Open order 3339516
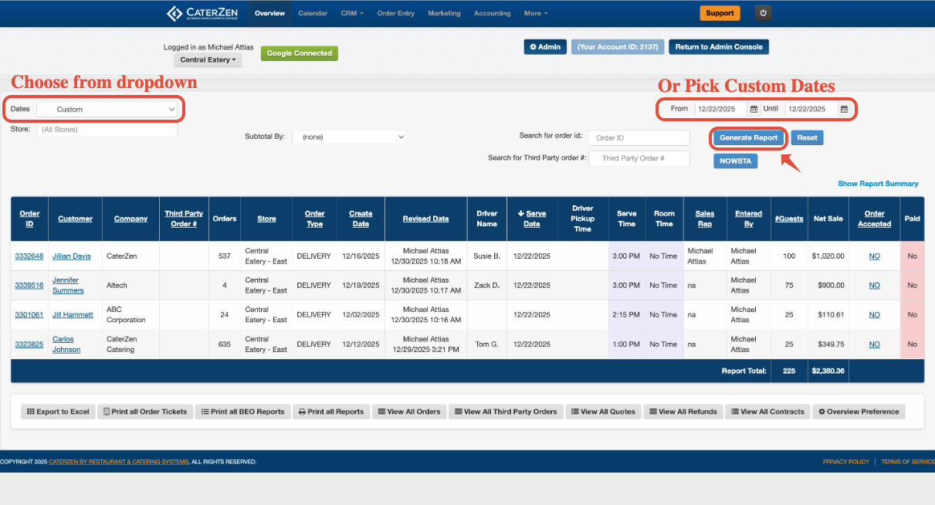The height and width of the screenshot is (505, 935). click(29, 285)
